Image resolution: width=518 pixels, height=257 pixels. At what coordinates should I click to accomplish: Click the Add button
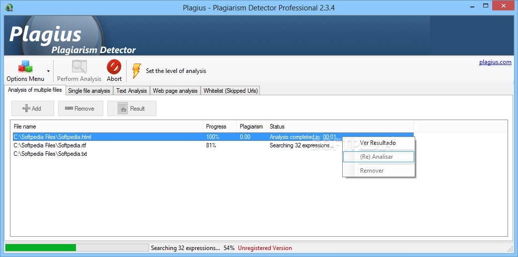[x=33, y=109]
